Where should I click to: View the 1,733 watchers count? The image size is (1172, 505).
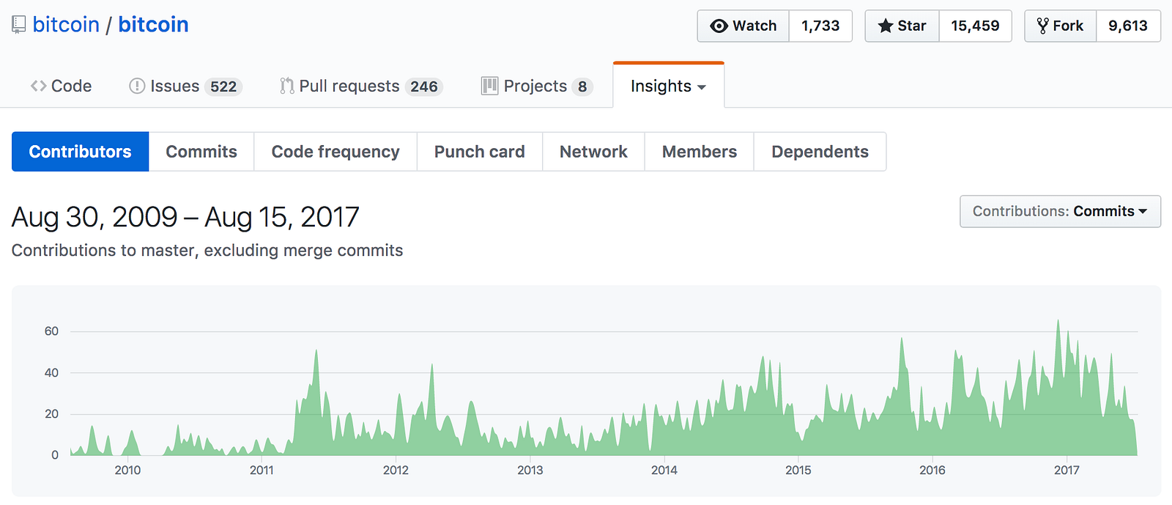(x=820, y=26)
